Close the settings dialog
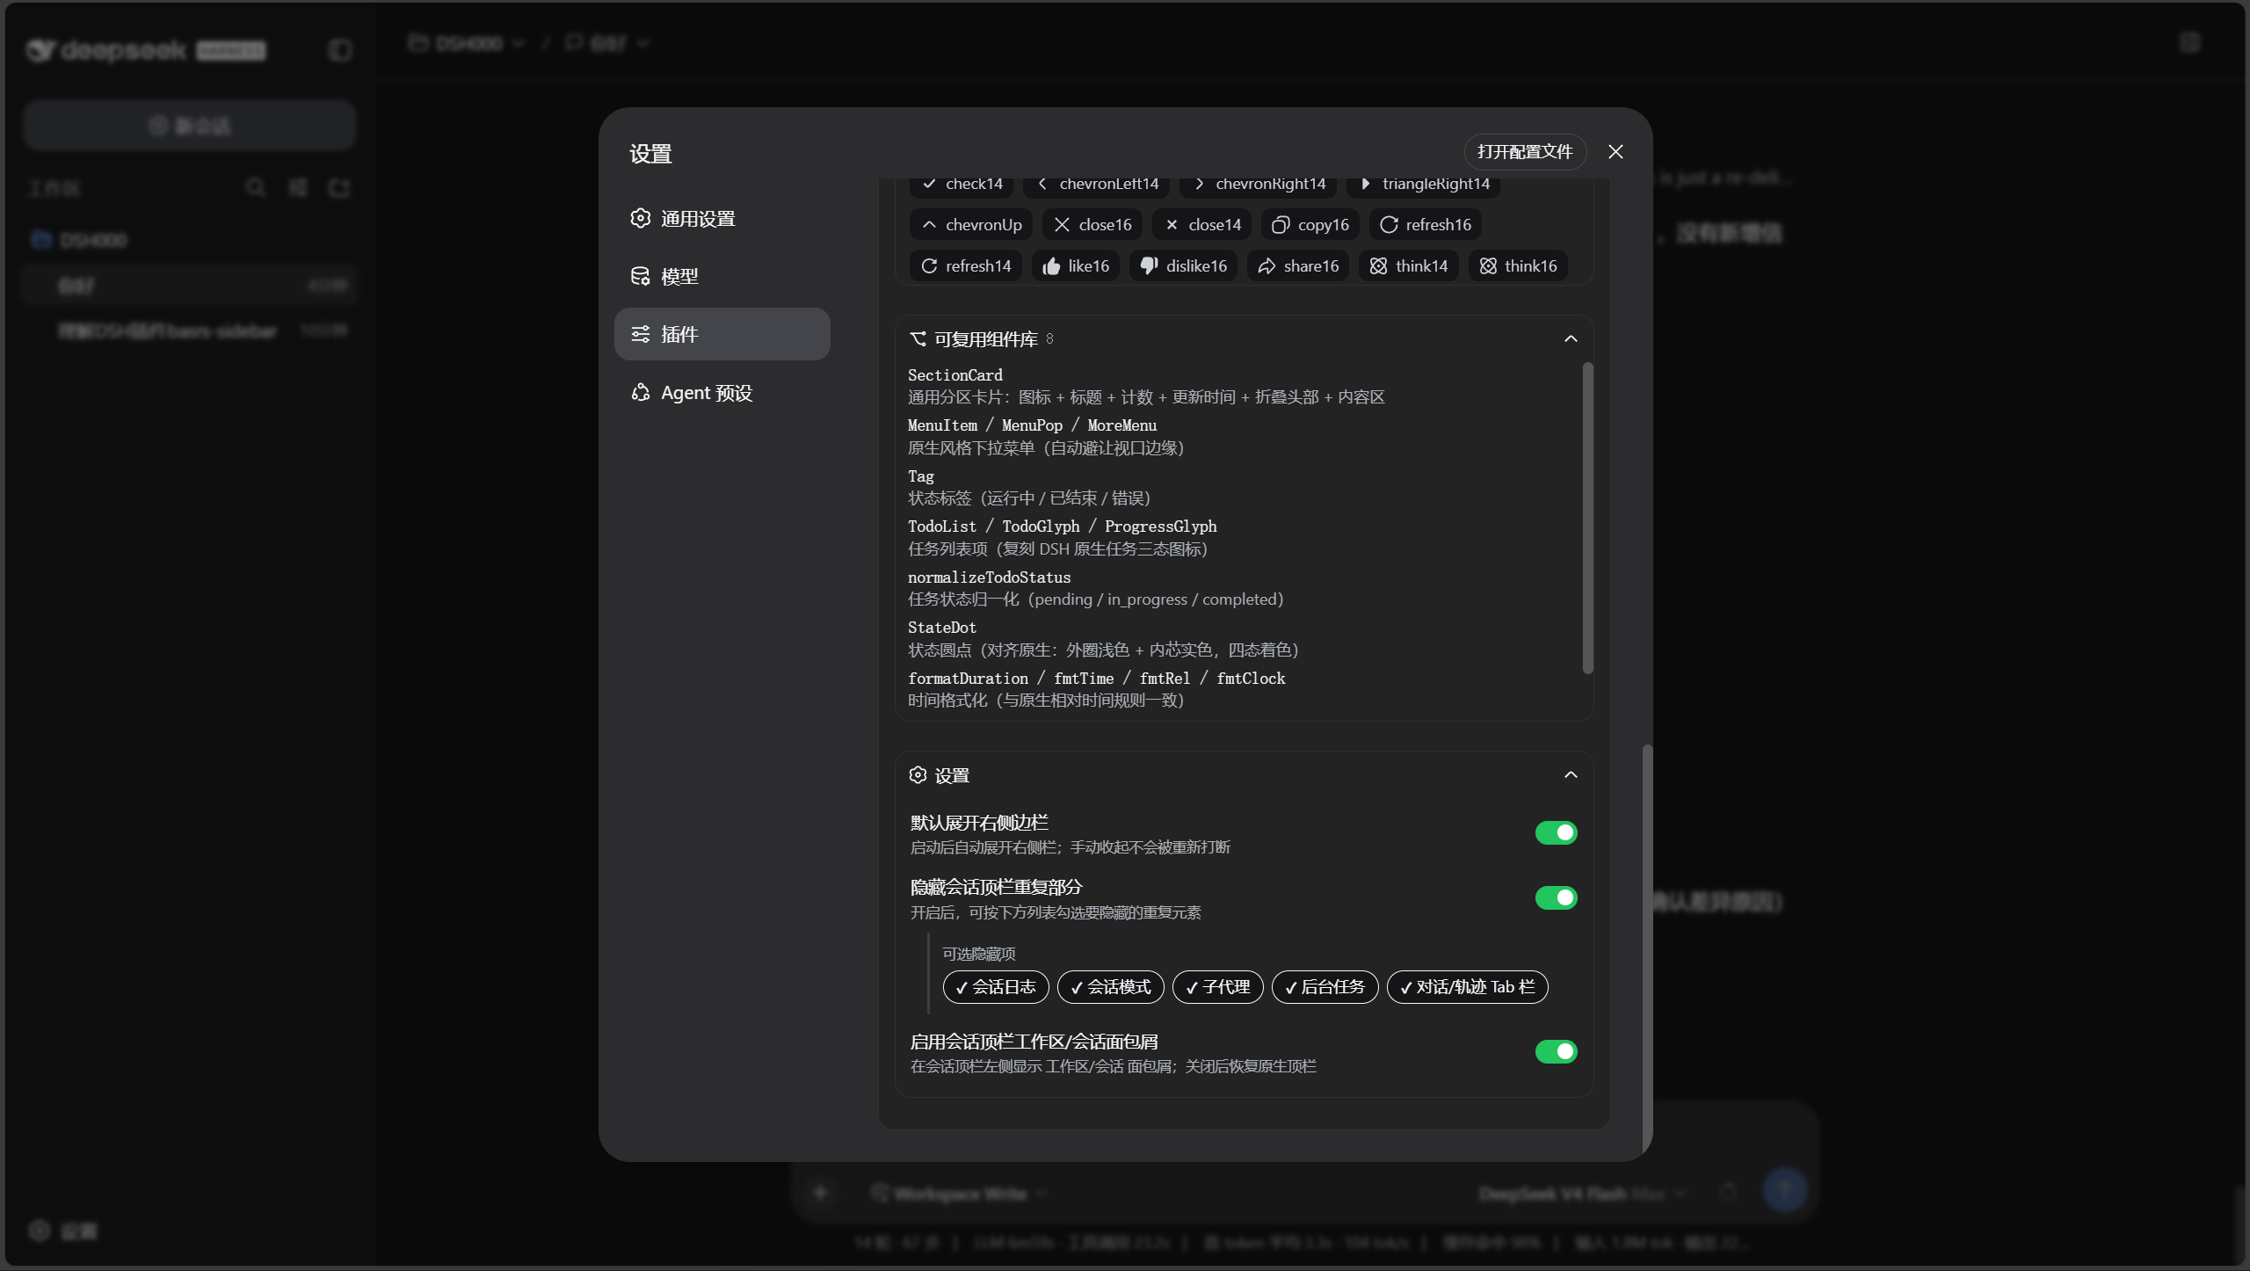The image size is (2250, 1271). [1615, 152]
